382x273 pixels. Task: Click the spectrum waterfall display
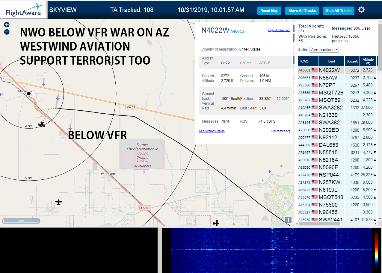271,251
